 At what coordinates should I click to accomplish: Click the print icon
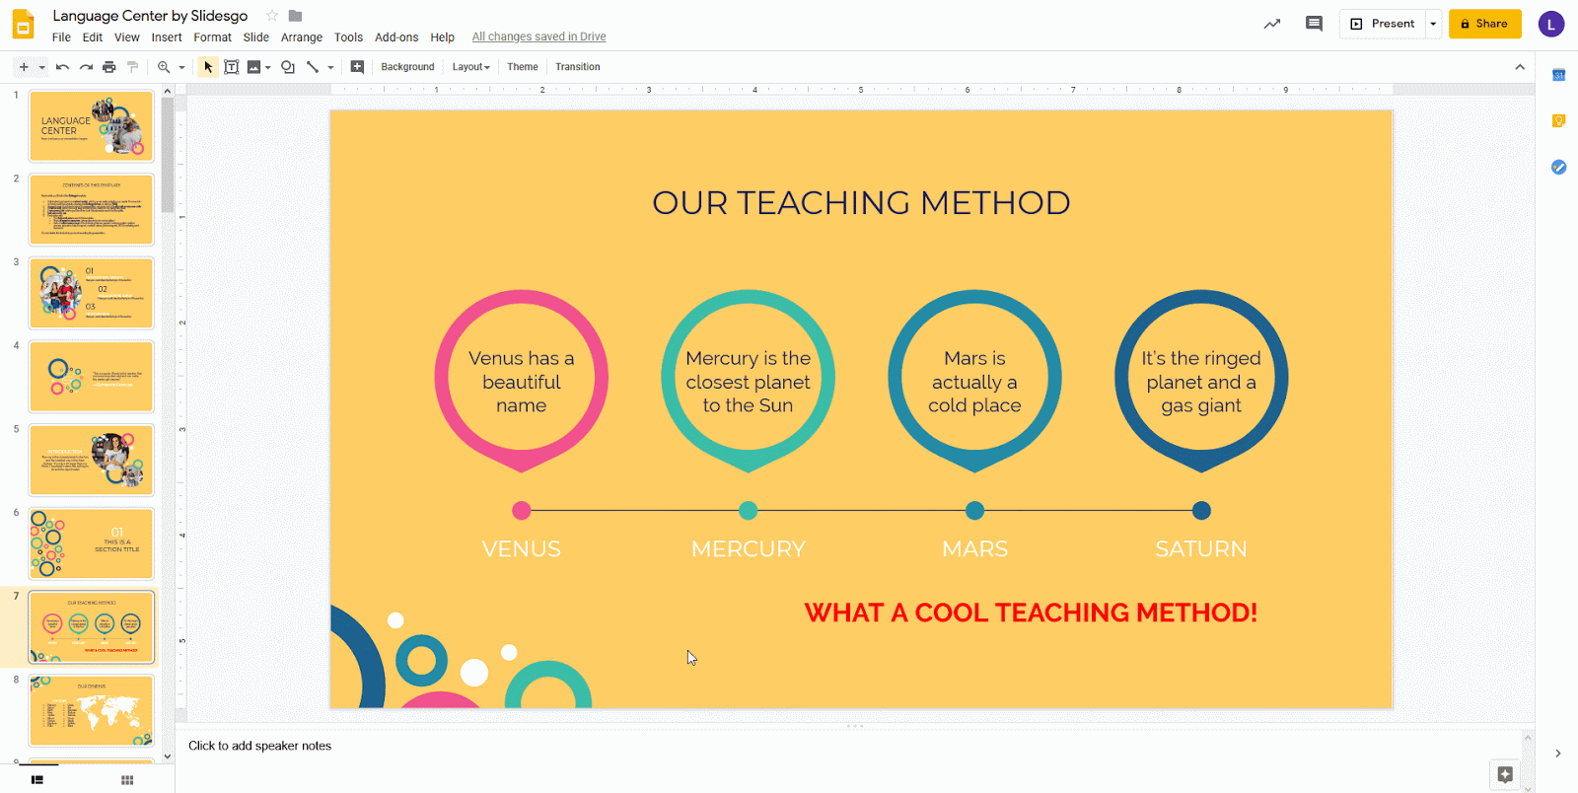pyautogui.click(x=109, y=67)
